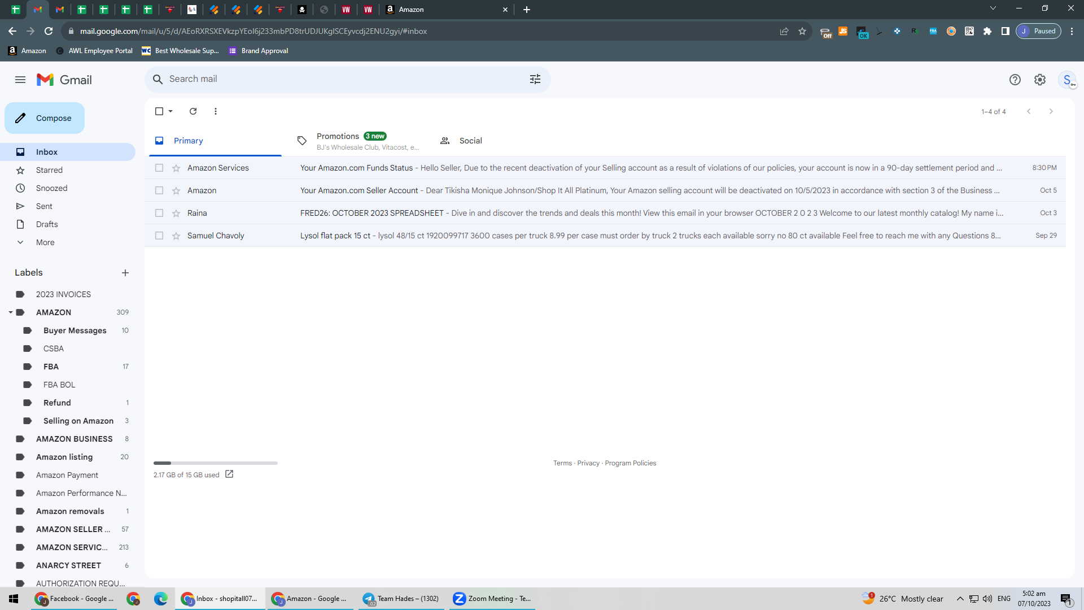Reload the browser page
Screen dimensions: 1084x610
[x=49, y=31]
